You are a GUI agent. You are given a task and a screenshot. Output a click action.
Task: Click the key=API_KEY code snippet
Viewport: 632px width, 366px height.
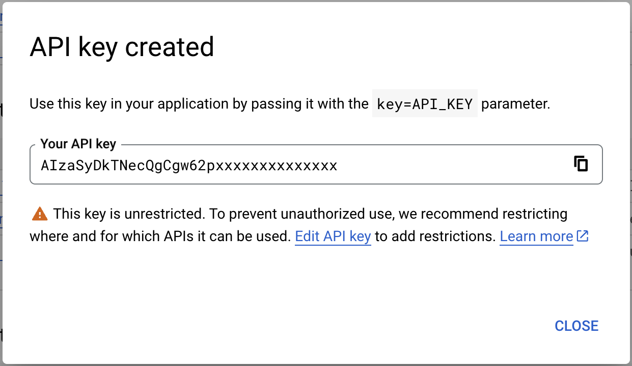425,104
